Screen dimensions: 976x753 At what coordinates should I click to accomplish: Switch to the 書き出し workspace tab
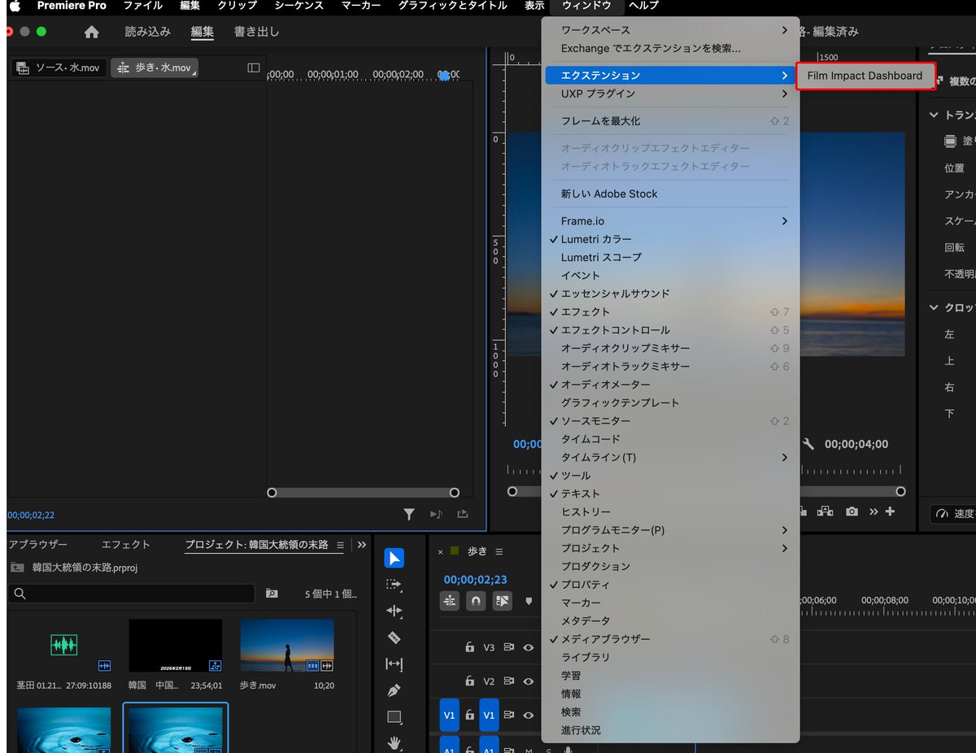pos(256,32)
